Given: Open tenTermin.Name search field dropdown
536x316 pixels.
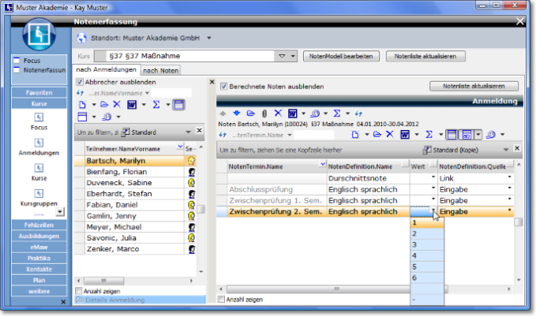Looking at the screenshot, I should point(290,135).
